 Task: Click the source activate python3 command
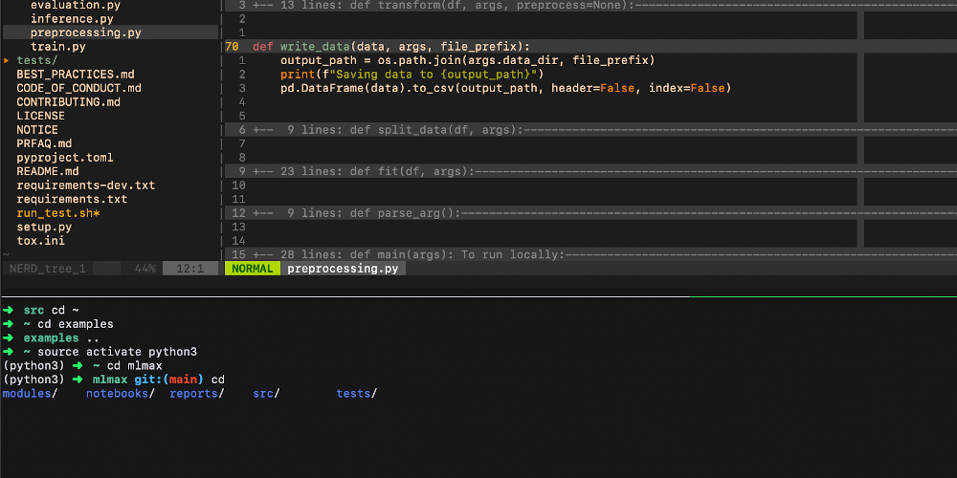[117, 352]
